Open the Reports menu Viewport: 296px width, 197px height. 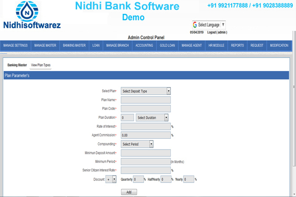(238, 45)
